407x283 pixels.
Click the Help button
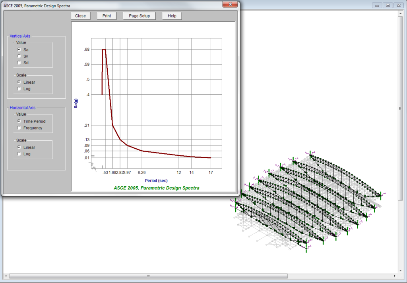pos(172,16)
